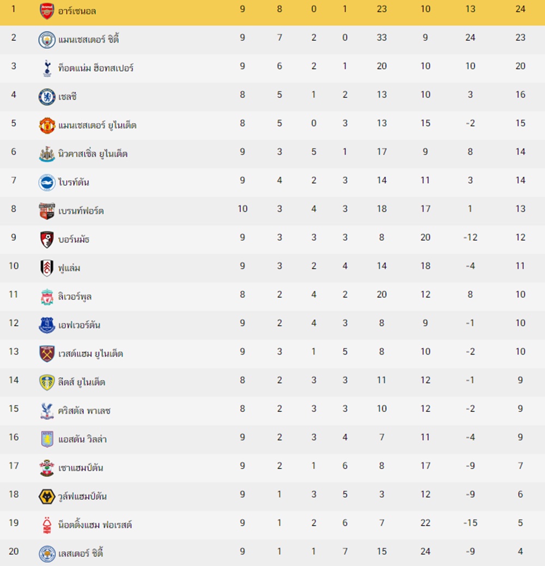Click the Chelsea lion crest
The width and height of the screenshot is (545, 566).
pos(47,96)
